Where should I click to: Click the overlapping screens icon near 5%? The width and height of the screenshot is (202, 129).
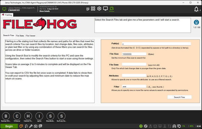[179, 126]
